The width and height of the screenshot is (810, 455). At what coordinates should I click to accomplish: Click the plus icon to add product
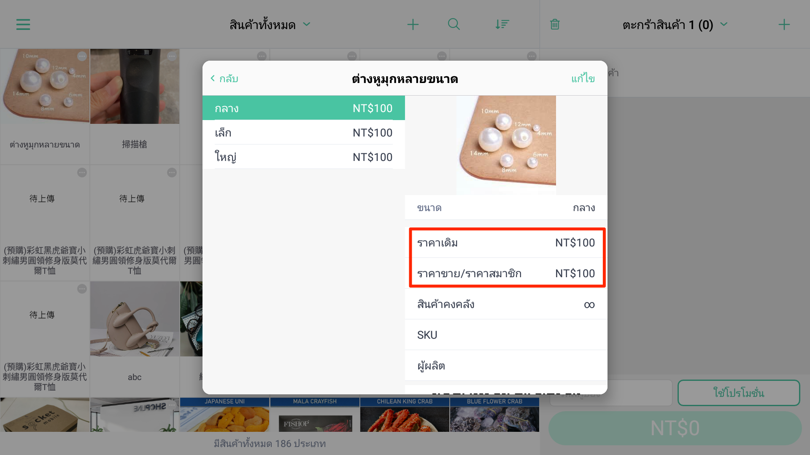[413, 24]
